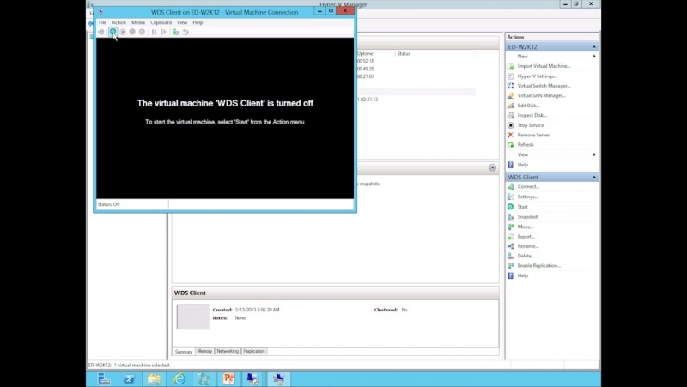The width and height of the screenshot is (687, 387).
Task: Open File Explorer from taskbar
Action: [154, 378]
